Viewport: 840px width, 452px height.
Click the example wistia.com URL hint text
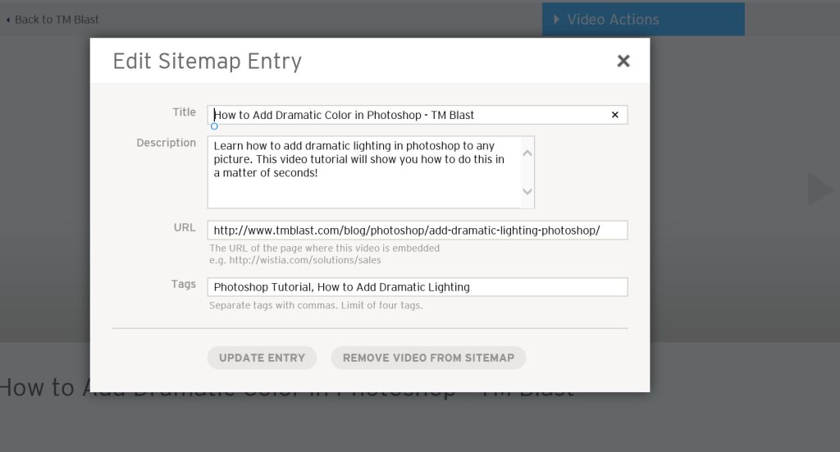click(x=294, y=260)
